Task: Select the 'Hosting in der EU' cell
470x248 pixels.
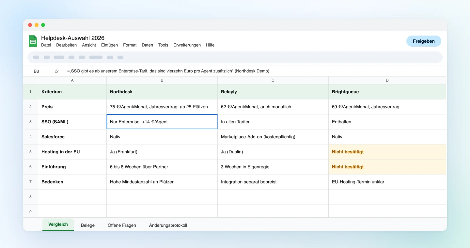Action: 72,152
